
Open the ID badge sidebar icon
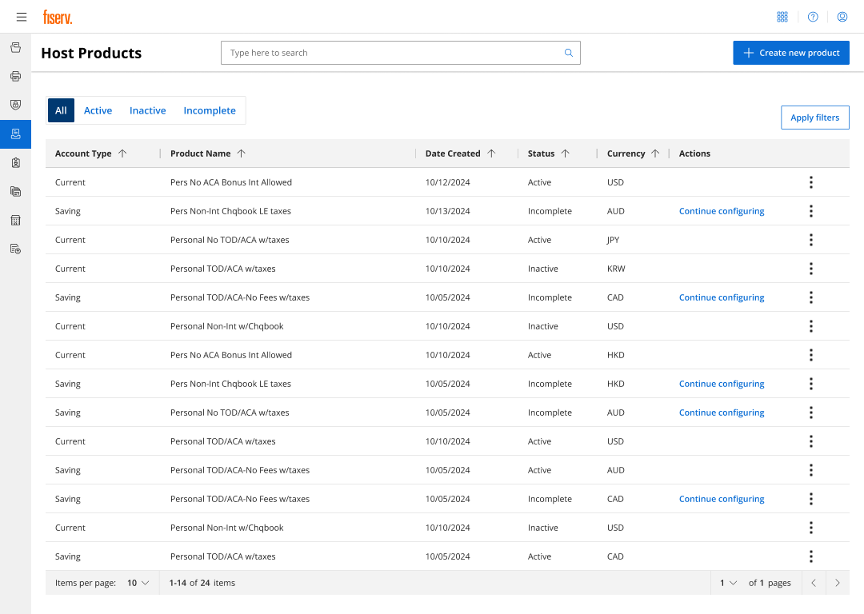(x=15, y=162)
